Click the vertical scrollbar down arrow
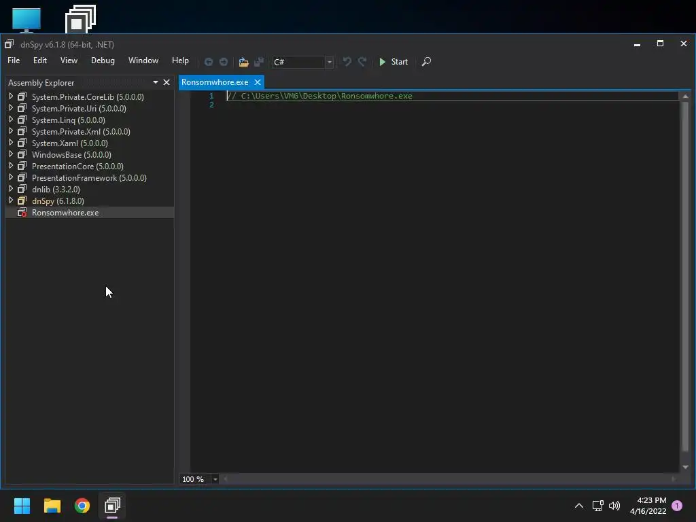Viewport: 696px width, 522px height. (685, 467)
